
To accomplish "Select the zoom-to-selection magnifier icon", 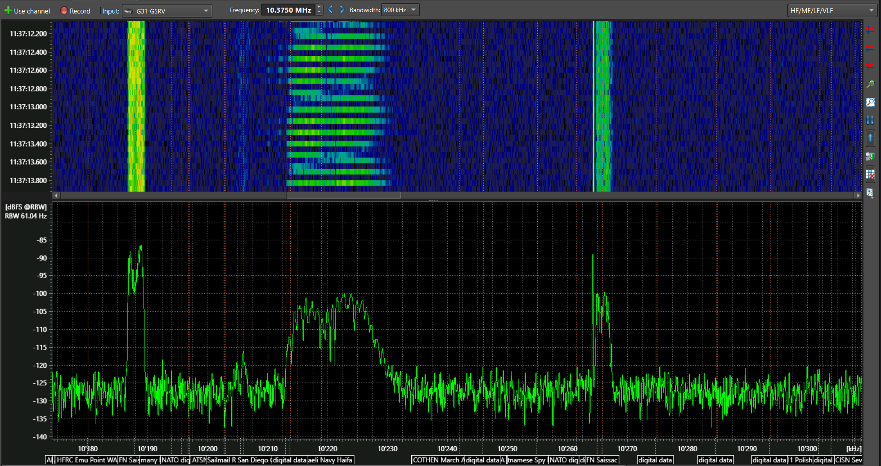I will pos(870,103).
